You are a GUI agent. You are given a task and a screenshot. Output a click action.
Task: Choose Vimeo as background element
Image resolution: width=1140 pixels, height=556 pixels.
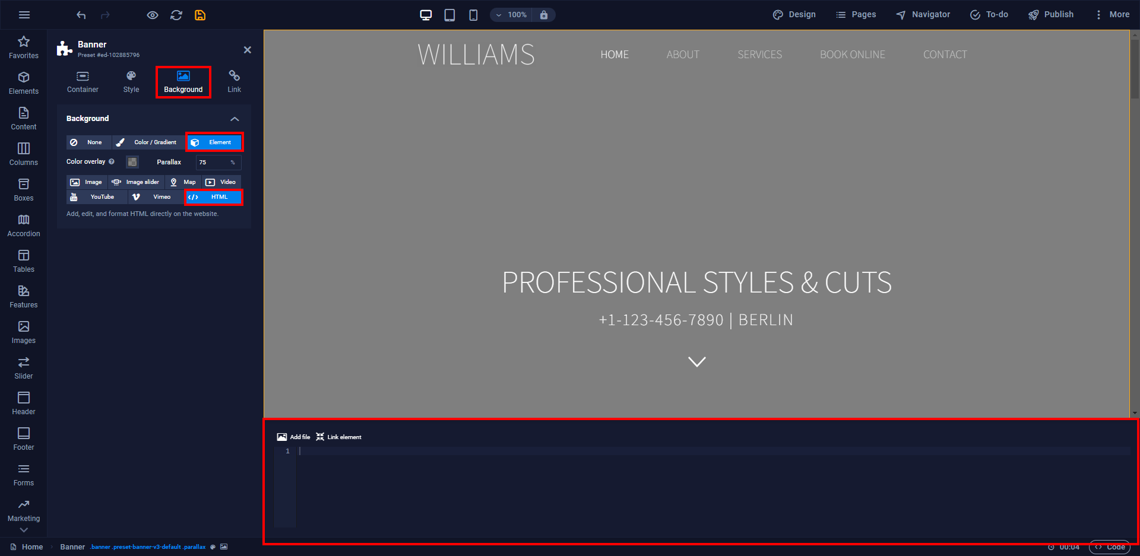click(156, 197)
